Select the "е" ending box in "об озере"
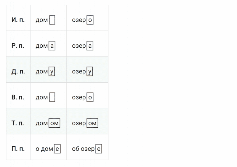Image resolution: width=237 pixels, height=167 pixels. 99,149
